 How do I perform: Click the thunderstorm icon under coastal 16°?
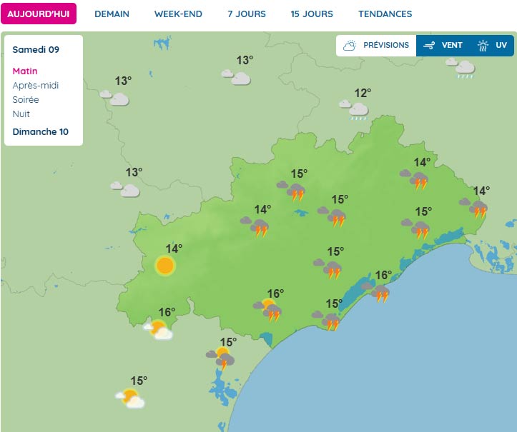(375, 292)
